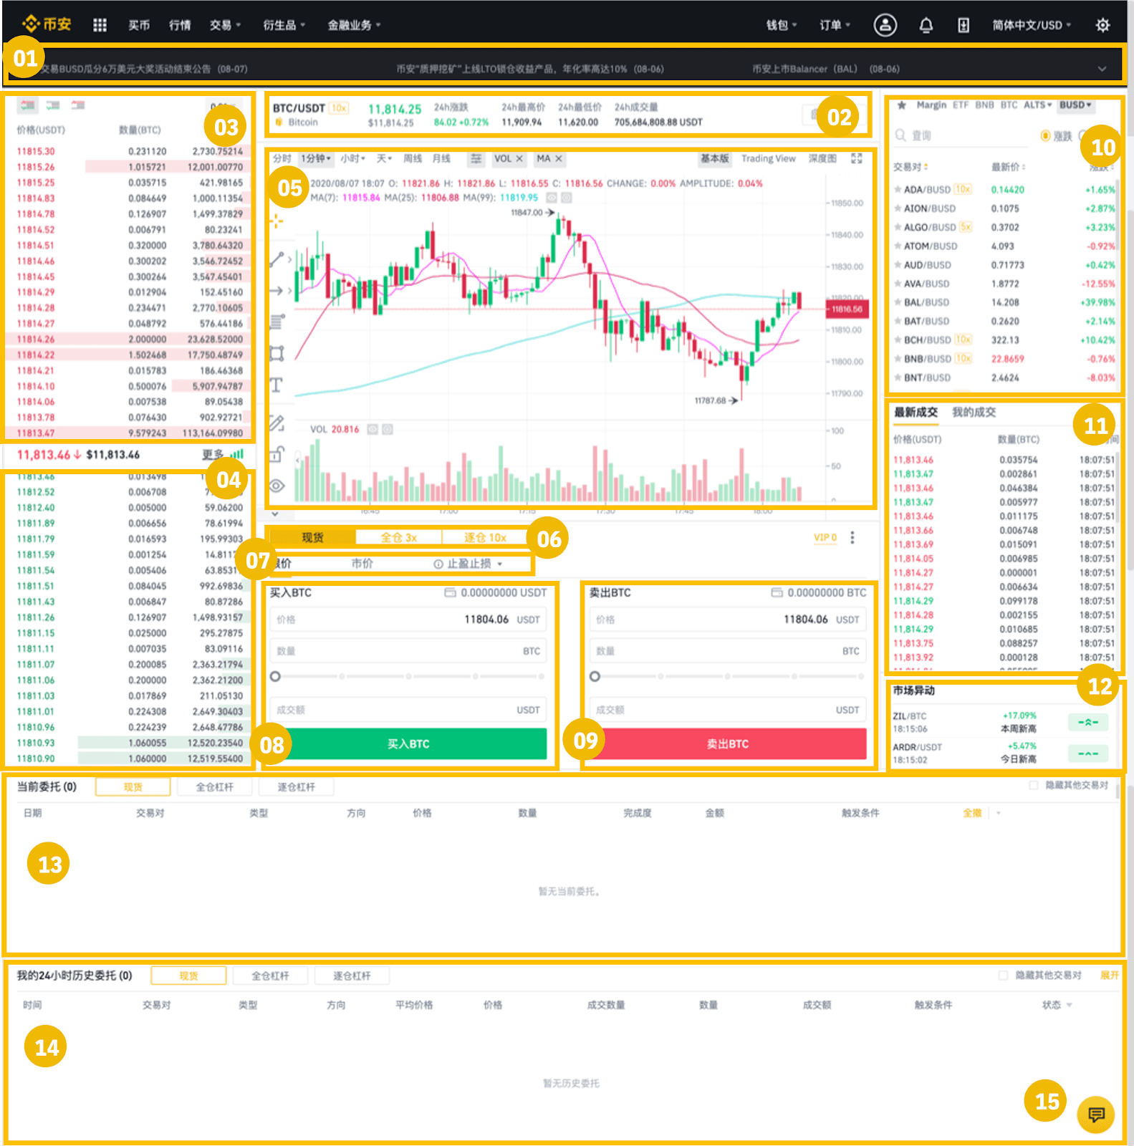Select the trend line drawing tool
The image size is (1134, 1146).
click(x=277, y=259)
